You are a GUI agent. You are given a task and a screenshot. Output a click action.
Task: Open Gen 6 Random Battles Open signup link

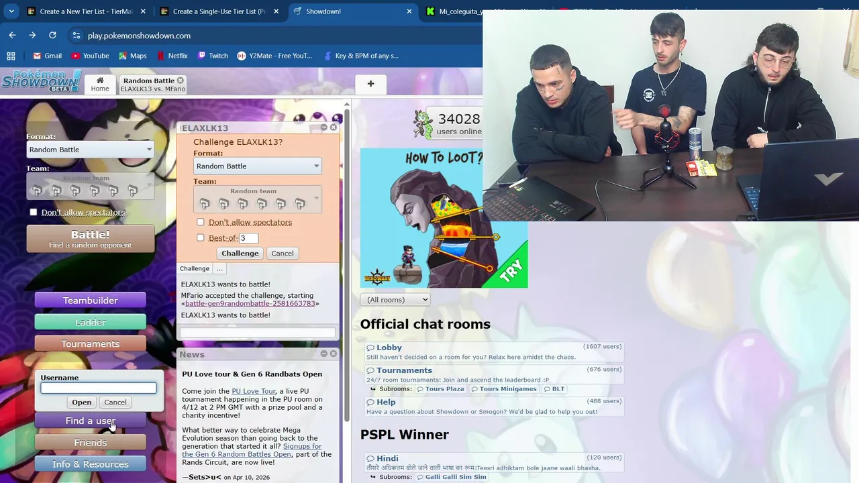(252, 450)
